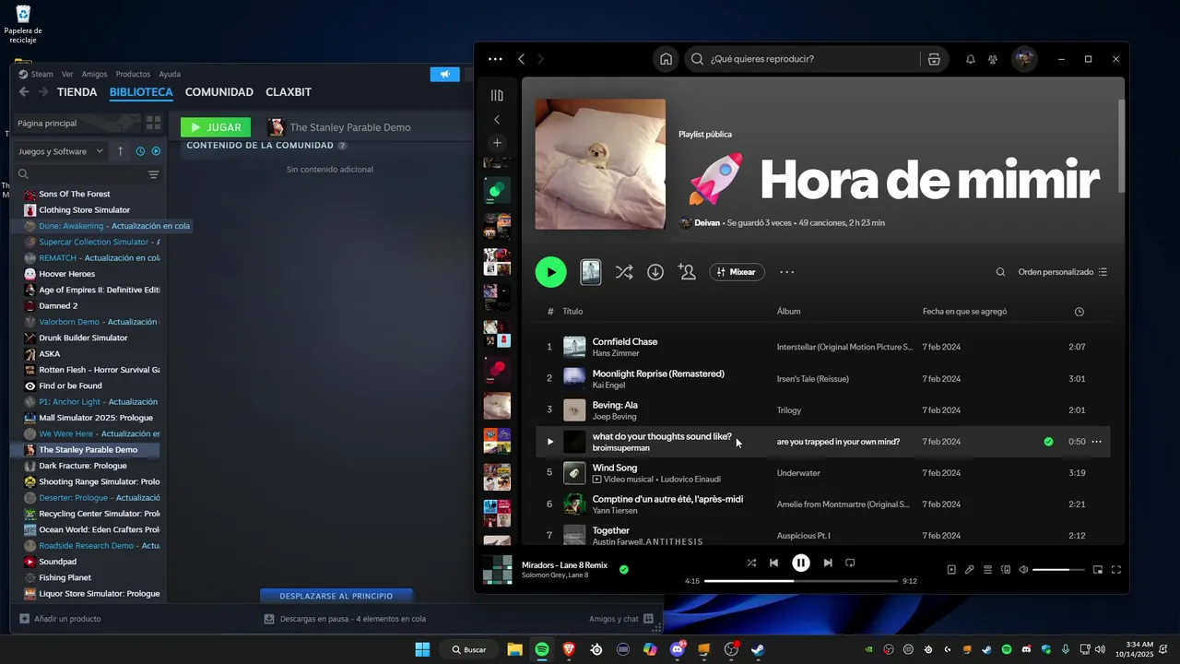
Task: Open Underwater album link
Action: click(798, 473)
